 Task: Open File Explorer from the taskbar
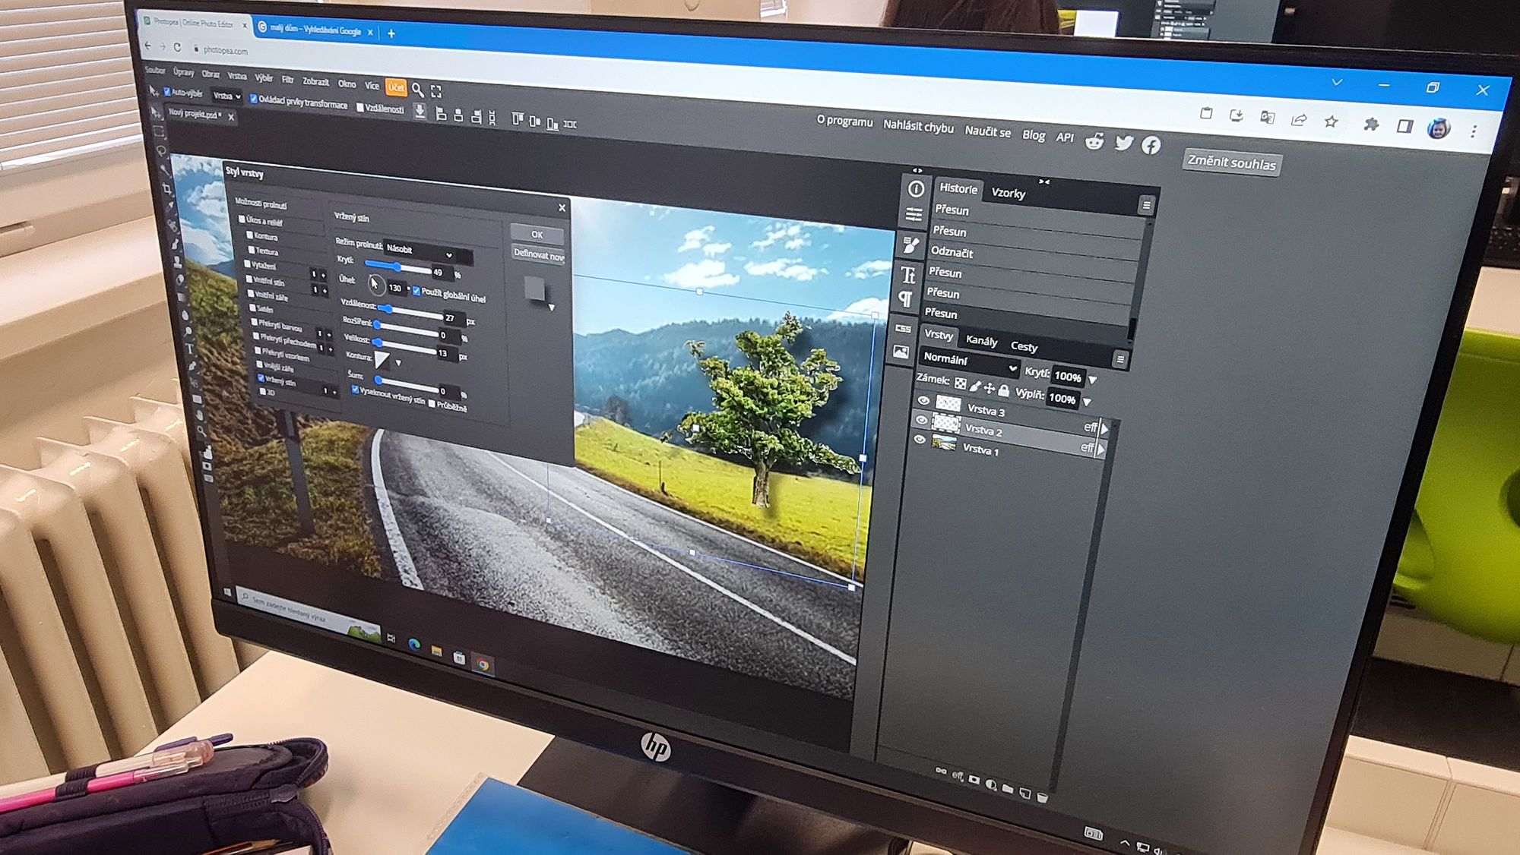coord(436,651)
